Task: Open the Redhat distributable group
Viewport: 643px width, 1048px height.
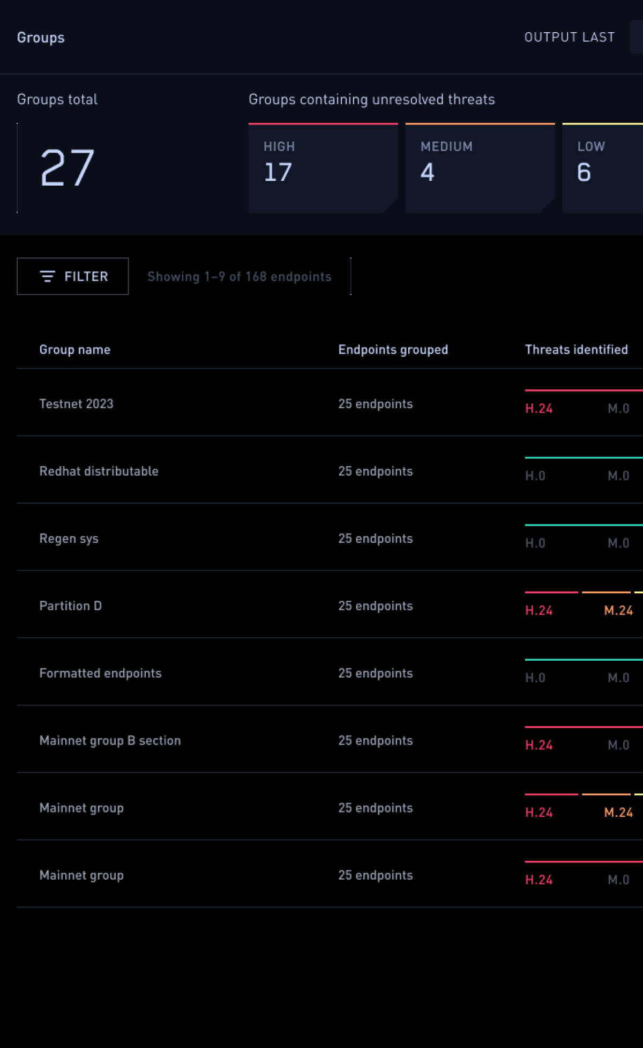Action: click(x=99, y=471)
